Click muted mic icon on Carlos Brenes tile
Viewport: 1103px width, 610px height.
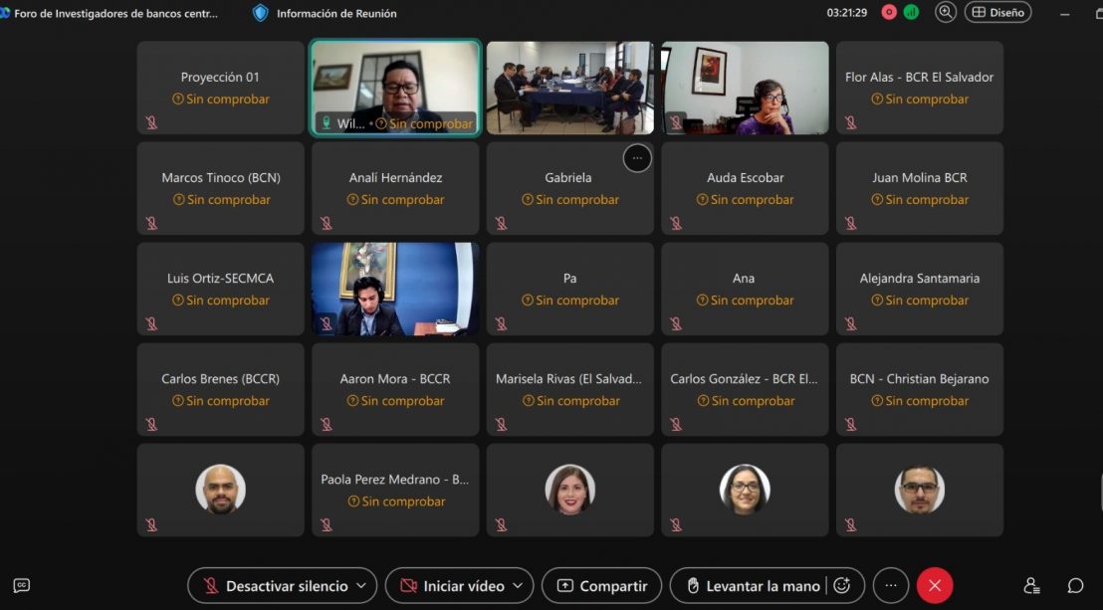151,424
